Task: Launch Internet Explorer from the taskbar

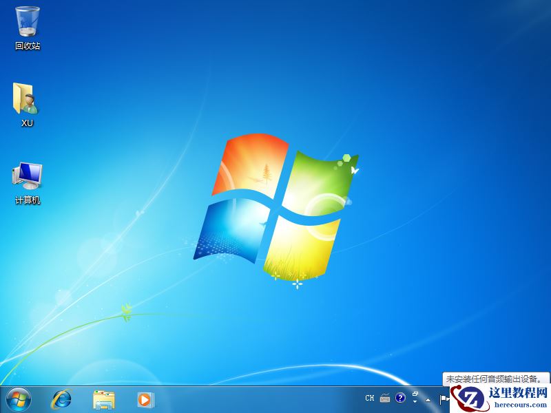Action: [x=61, y=399]
